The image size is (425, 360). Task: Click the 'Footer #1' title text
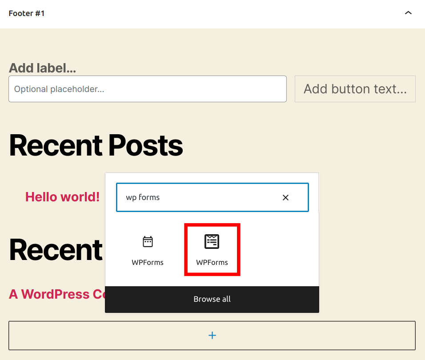tap(27, 13)
